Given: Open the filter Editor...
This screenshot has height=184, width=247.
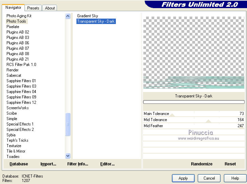Looking at the screenshot, I should pyautogui.click(x=107, y=164).
